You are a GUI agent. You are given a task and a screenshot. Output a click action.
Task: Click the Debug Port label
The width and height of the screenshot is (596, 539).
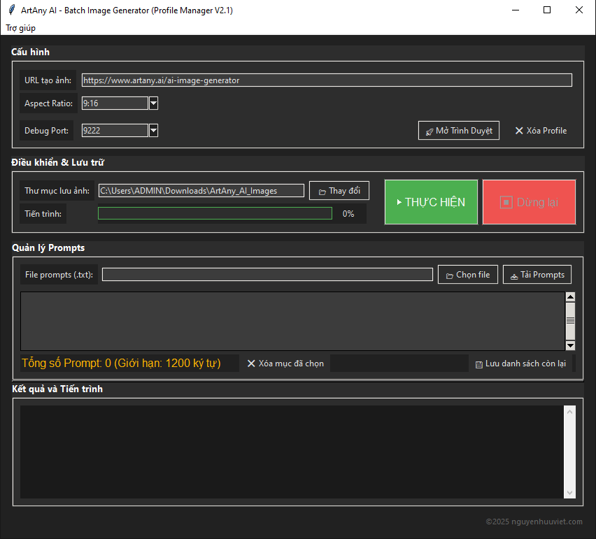[x=46, y=131]
